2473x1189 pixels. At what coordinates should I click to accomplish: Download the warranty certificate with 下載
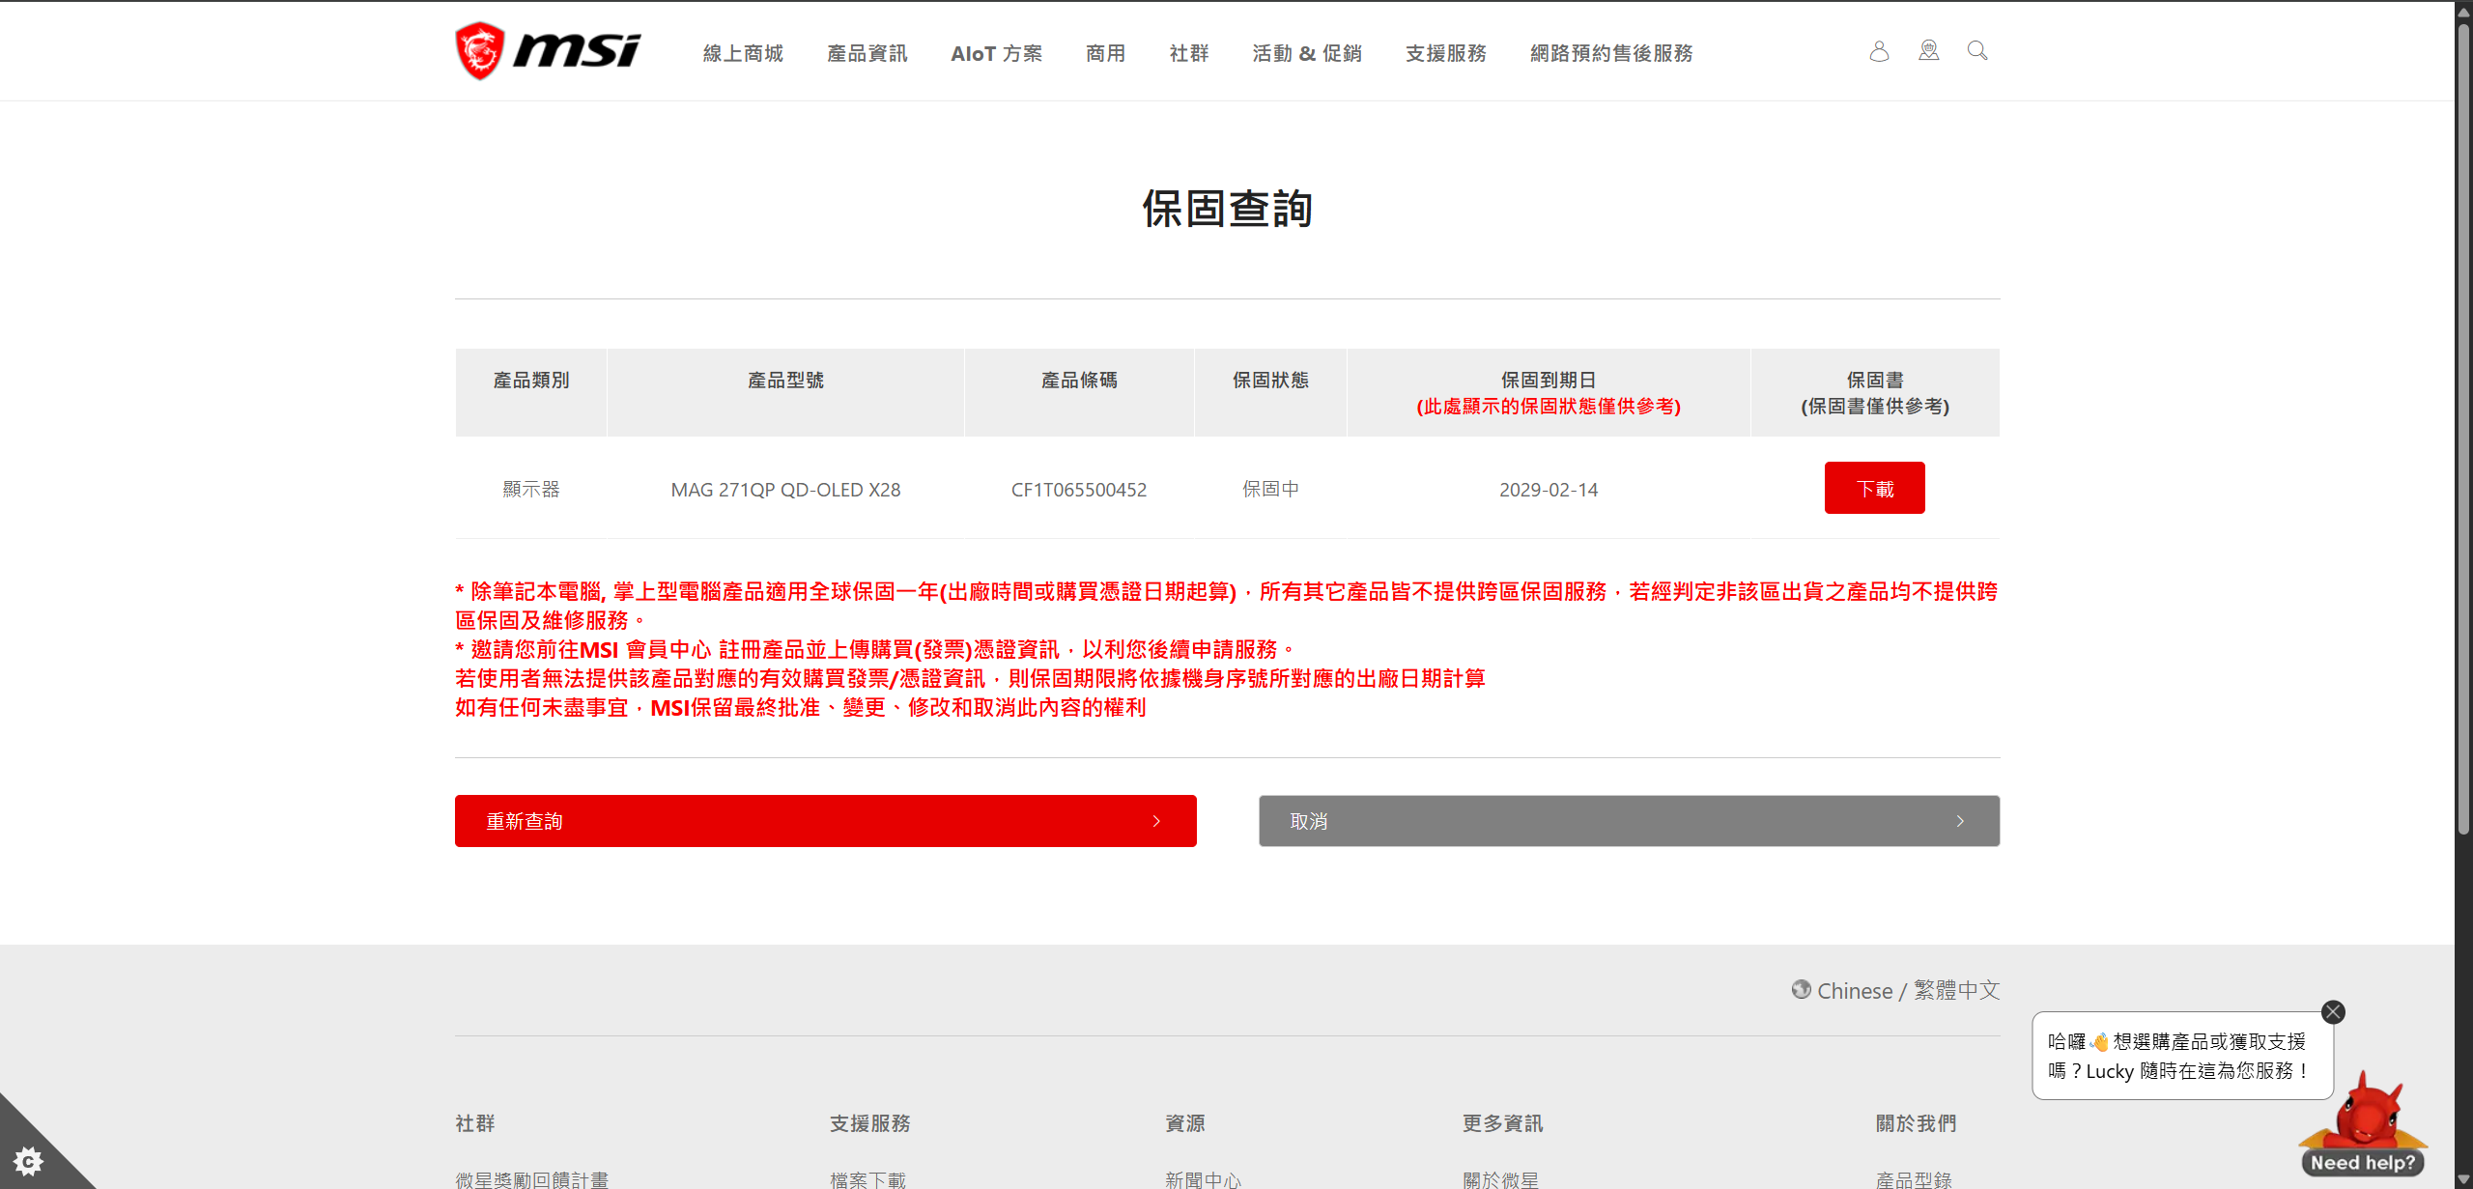(x=1874, y=489)
